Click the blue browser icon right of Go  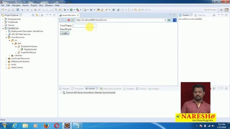click(175, 20)
